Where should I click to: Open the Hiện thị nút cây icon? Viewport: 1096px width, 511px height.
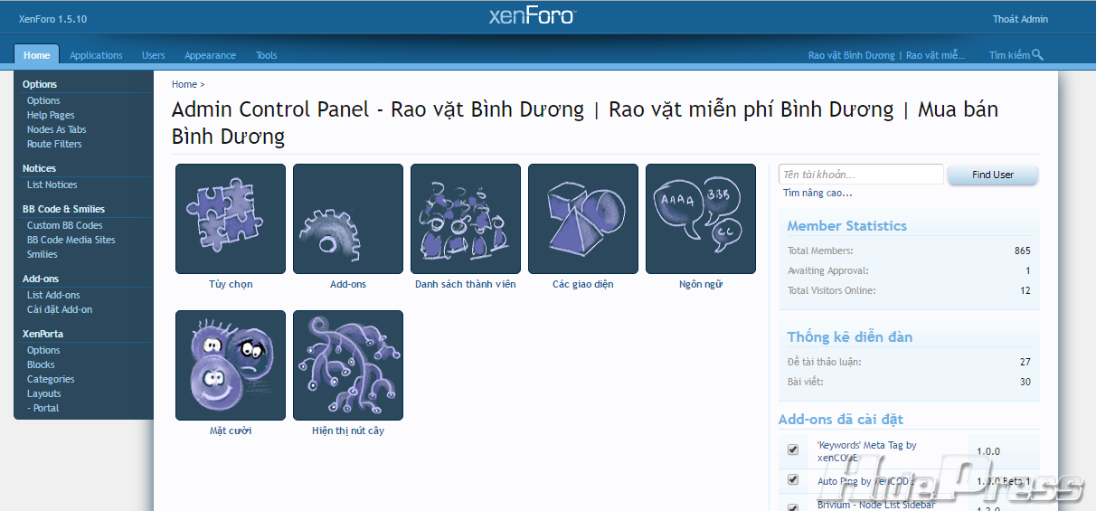coord(348,365)
